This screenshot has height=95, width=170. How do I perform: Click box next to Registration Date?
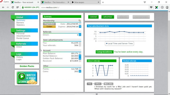click(80, 24)
